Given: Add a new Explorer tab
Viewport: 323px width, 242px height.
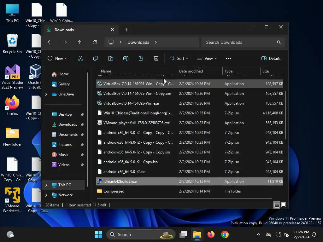Looking at the screenshot, I should [x=126, y=30].
